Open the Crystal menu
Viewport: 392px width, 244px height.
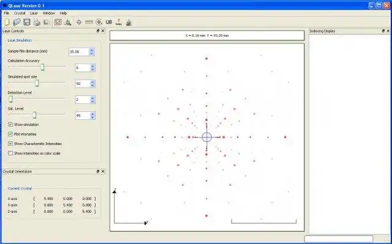(20, 13)
